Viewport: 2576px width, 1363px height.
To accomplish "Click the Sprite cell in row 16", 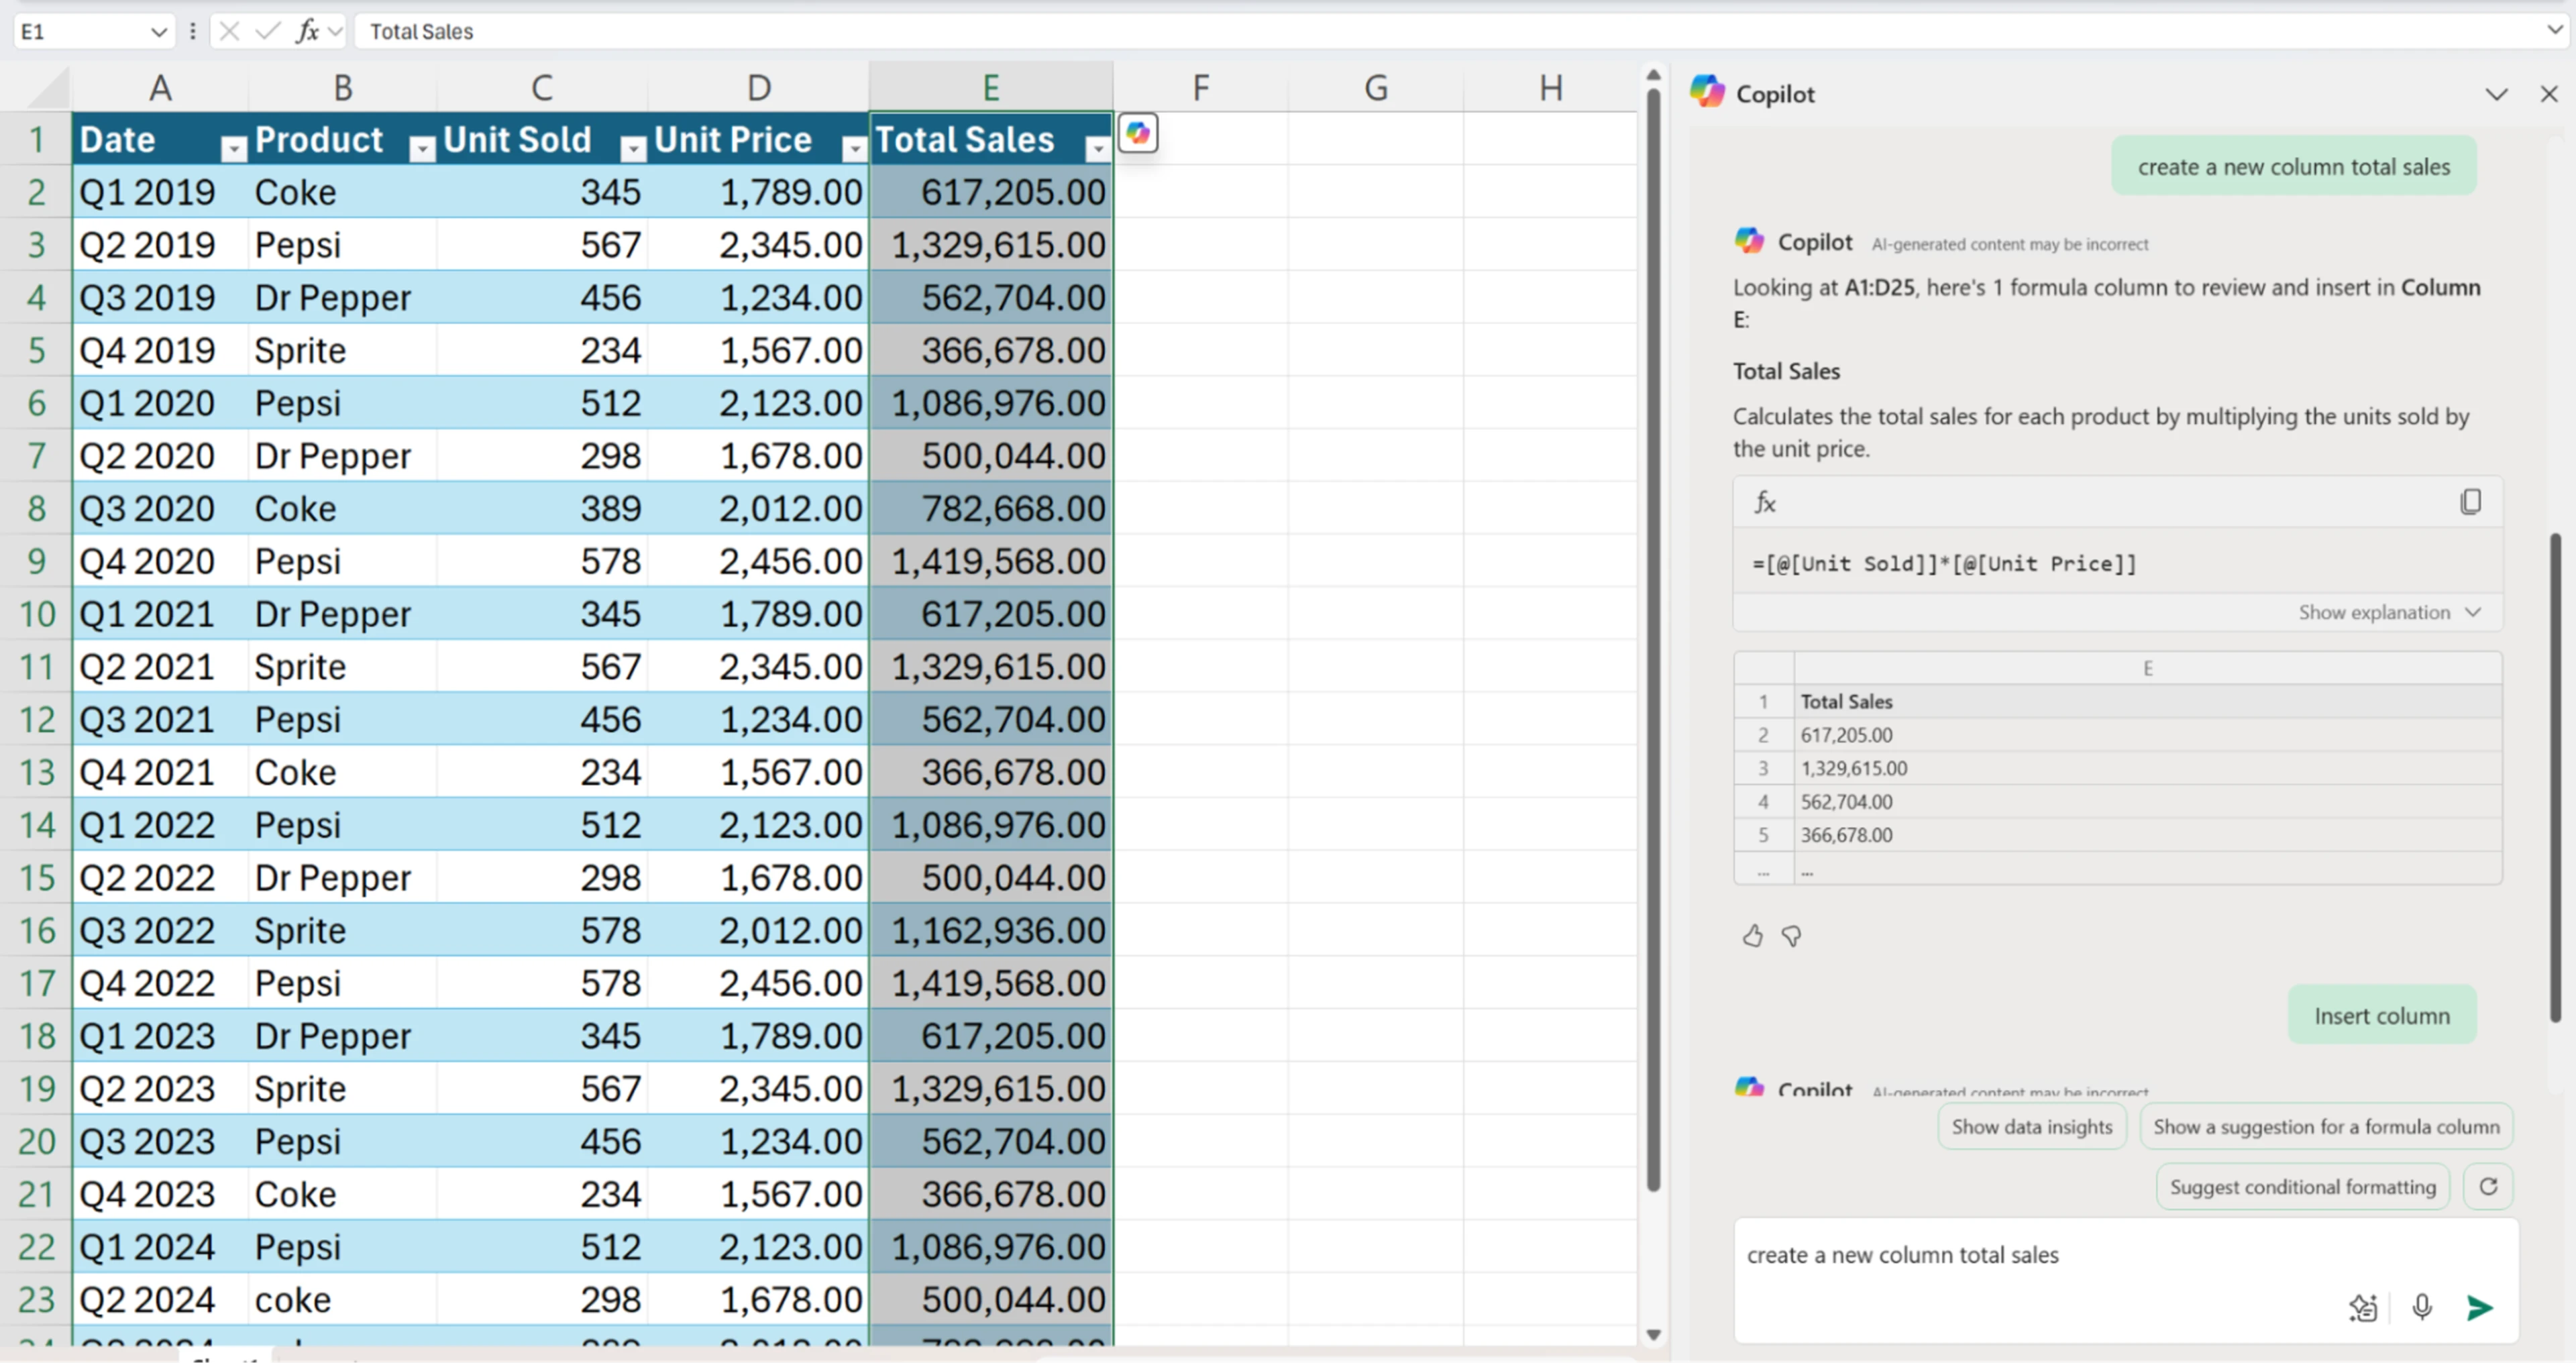I will point(342,930).
